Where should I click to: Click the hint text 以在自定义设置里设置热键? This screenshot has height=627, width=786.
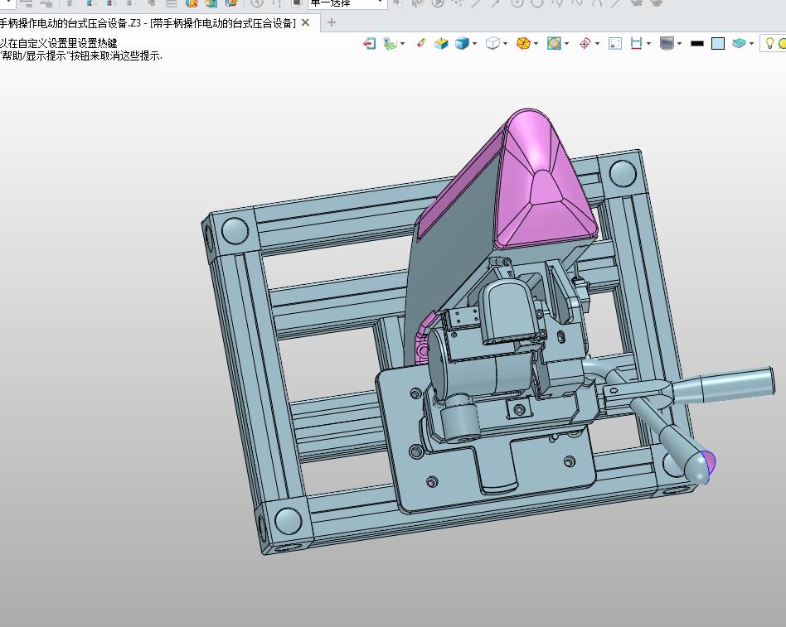[59, 44]
